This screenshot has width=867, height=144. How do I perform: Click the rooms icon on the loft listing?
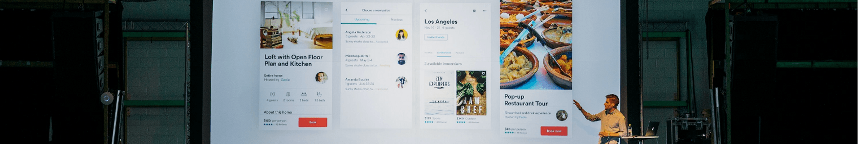tap(288, 94)
